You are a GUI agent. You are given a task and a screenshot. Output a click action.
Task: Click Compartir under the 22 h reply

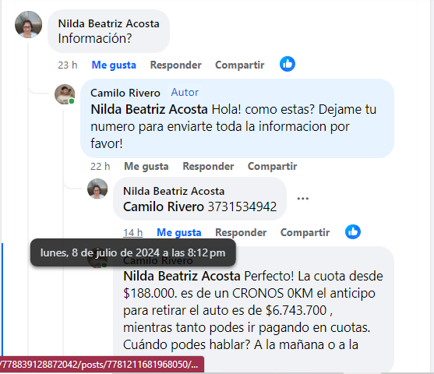[x=273, y=167]
